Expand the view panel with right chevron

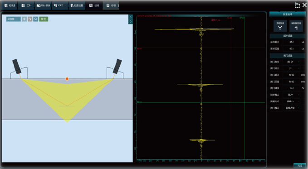pyautogui.click(x=131, y=21)
